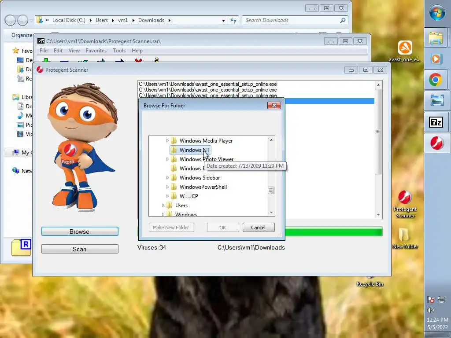This screenshot has height=338, width=451.
Task: Open the Tools menu in 7-Zip window
Action: pyautogui.click(x=119, y=50)
